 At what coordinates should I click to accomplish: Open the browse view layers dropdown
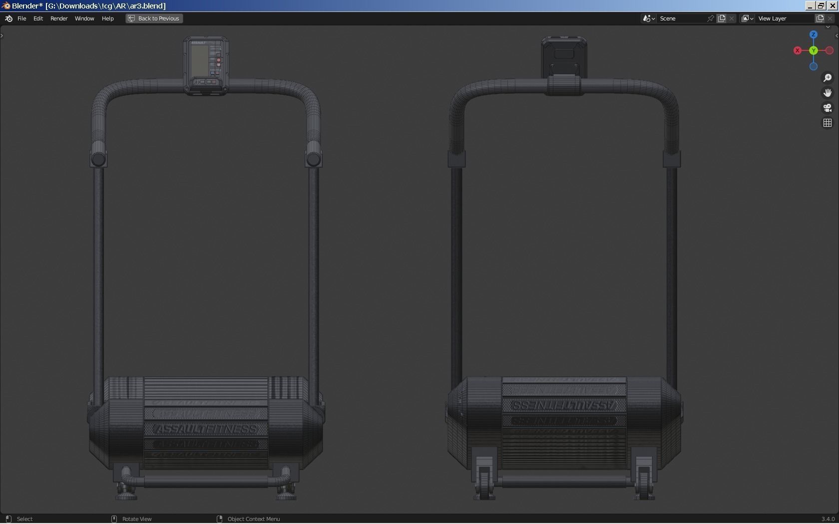(x=747, y=18)
